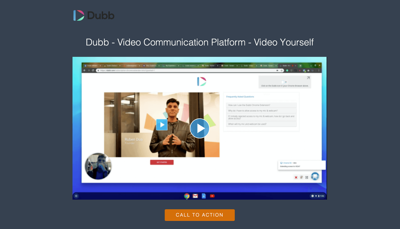
Task: Click the CALL TO ACTION button
Action: click(x=199, y=215)
